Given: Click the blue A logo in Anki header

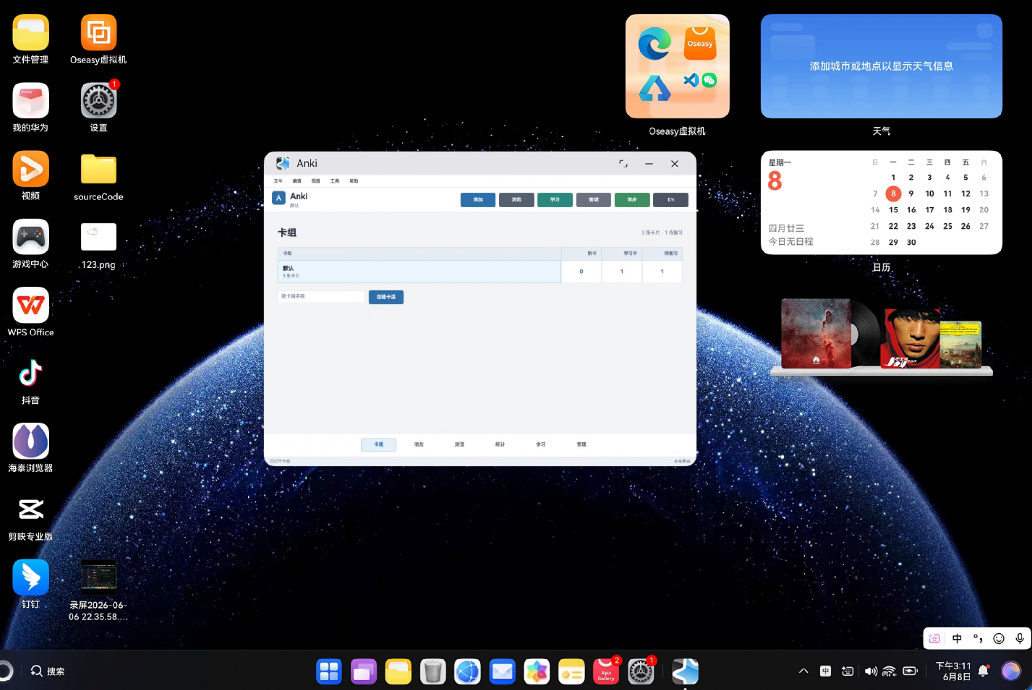Looking at the screenshot, I should click(279, 198).
